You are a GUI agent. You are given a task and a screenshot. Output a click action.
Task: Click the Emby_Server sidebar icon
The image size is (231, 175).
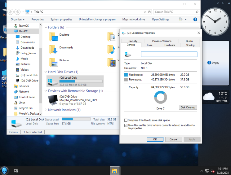18,53
